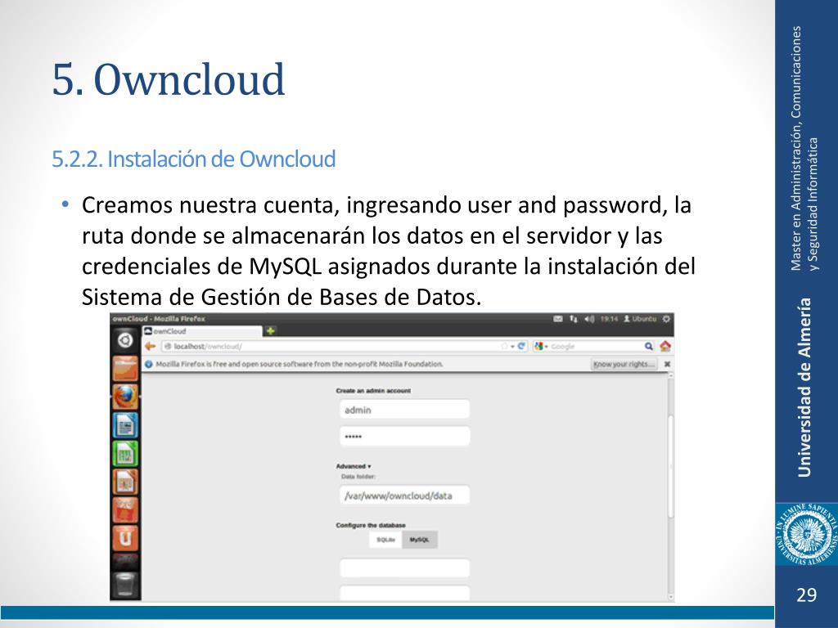
Task: Open the Trash icon in the launcher
Action: tap(125, 584)
